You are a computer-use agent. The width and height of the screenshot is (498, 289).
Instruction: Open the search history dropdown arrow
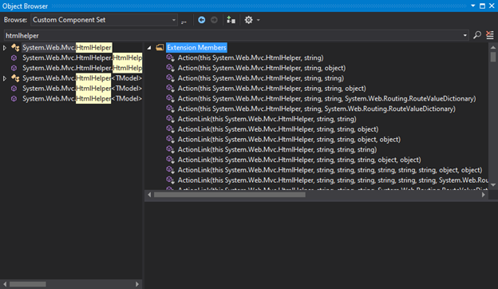465,35
